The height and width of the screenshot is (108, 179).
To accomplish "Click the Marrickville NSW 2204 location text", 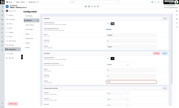I will [x=172, y=8].
